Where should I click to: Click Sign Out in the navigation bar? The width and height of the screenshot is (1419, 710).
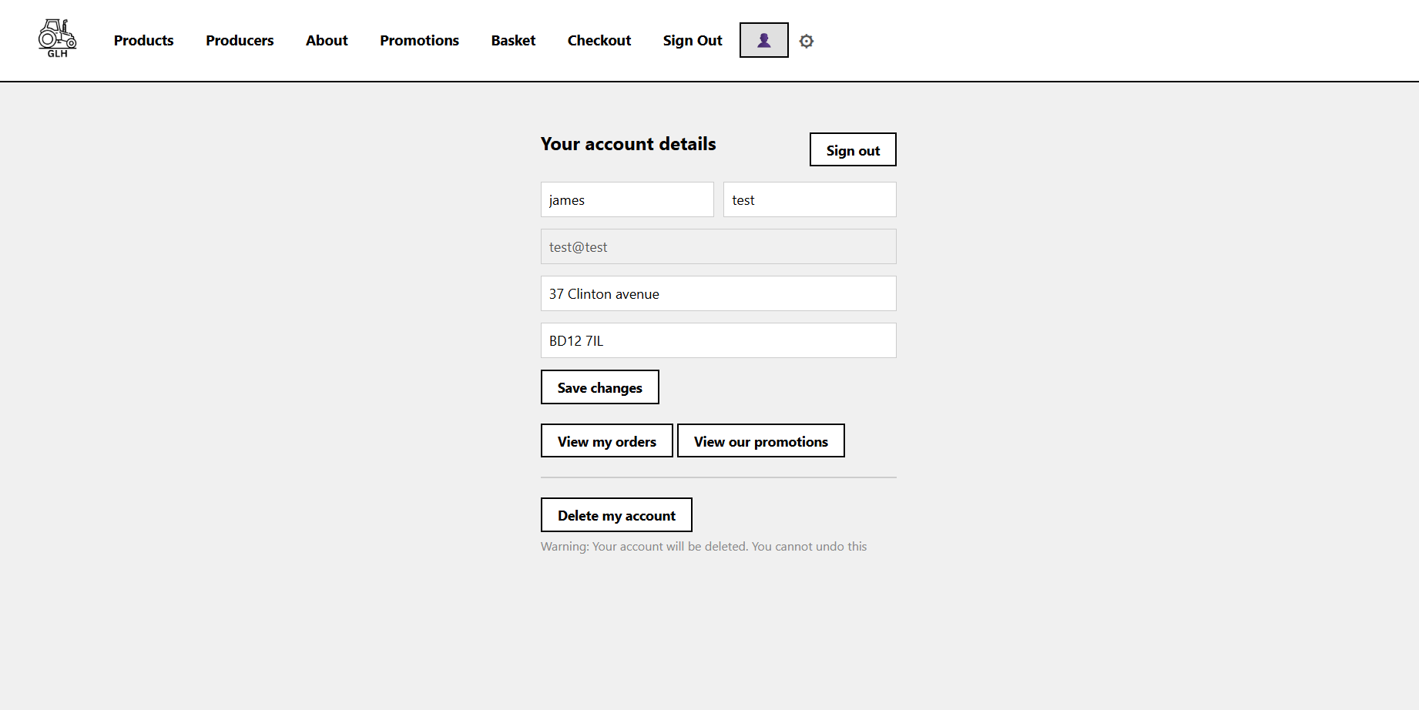pyautogui.click(x=693, y=40)
